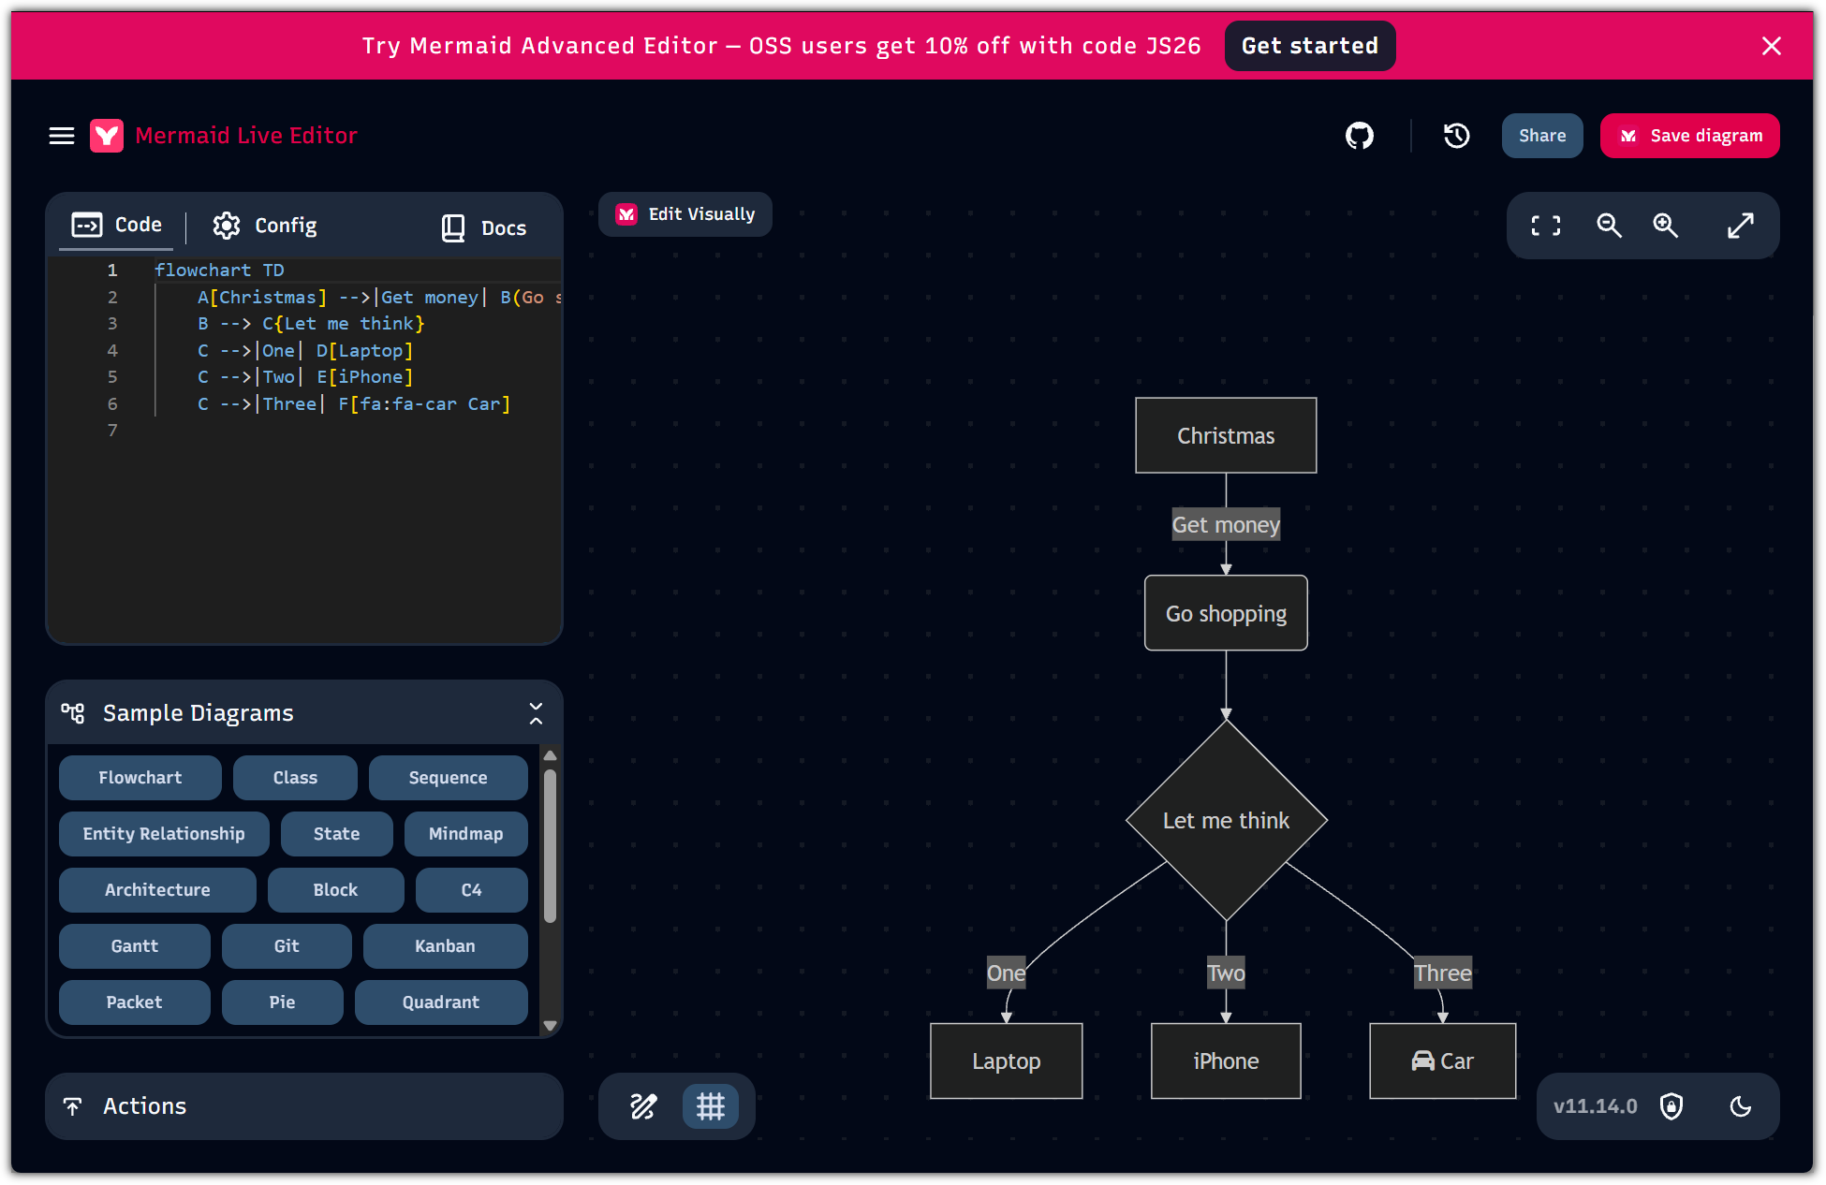Toggle dark mode moon icon
The image size is (1826, 1185).
pos(1740,1106)
